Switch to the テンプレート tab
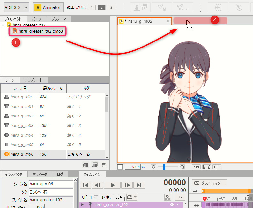This screenshot has width=253, height=208. click(33, 80)
